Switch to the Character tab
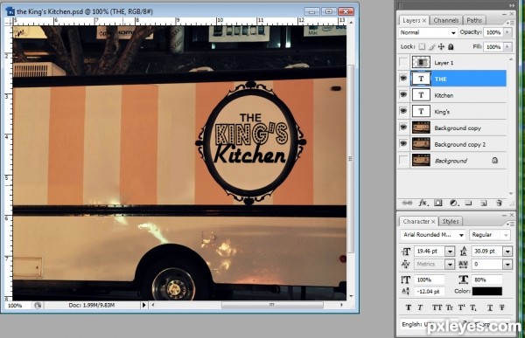The width and height of the screenshot is (525, 338). pyautogui.click(x=416, y=222)
